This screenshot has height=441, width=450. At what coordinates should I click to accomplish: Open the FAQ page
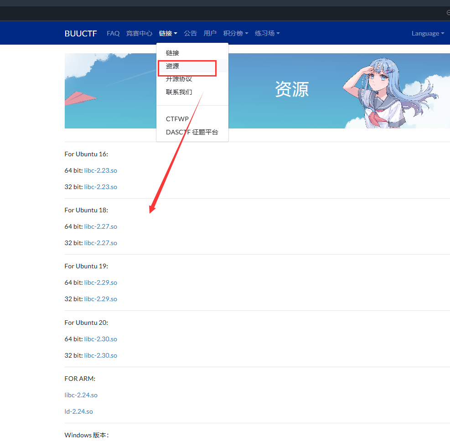pos(113,33)
